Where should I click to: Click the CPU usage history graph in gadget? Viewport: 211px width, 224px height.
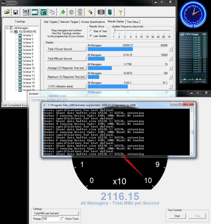[x=193, y=77]
